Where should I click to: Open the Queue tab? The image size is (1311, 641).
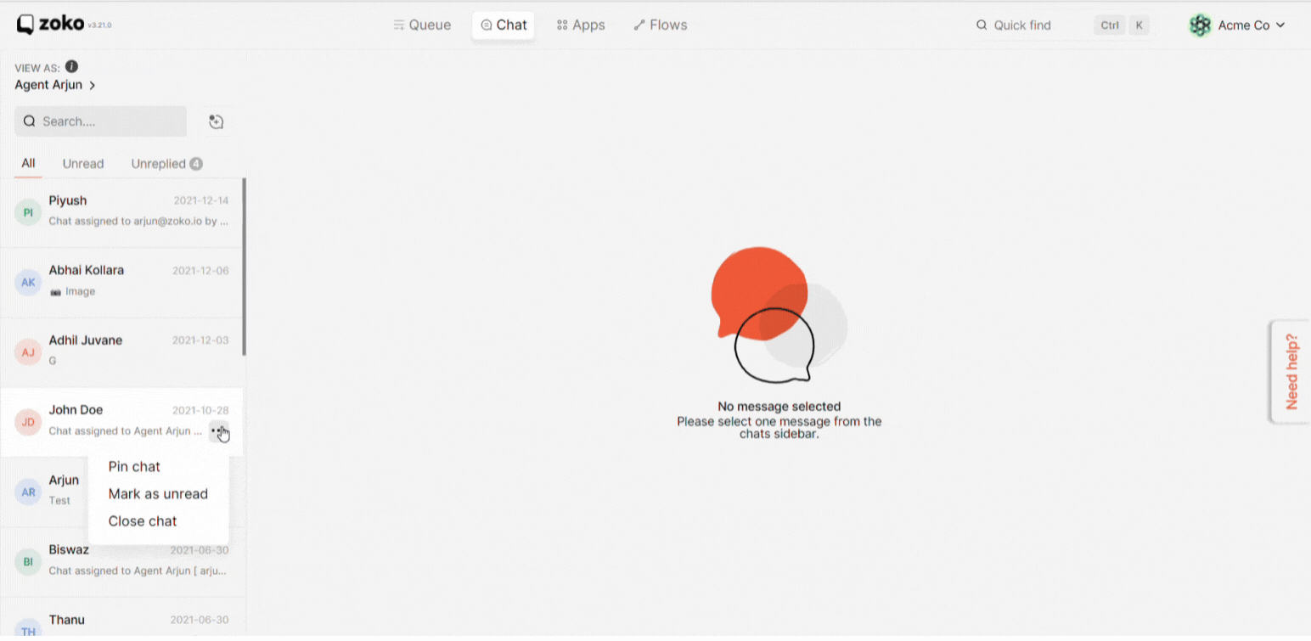click(422, 25)
